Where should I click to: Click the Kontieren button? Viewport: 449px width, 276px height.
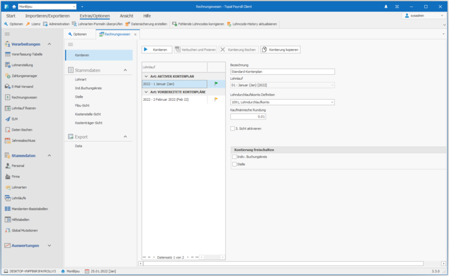click(157, 49)
